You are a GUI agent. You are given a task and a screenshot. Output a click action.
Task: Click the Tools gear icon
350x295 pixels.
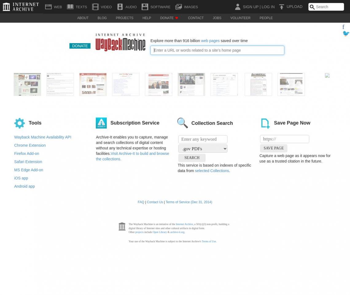pyautogui.click(x=19, y=123)
